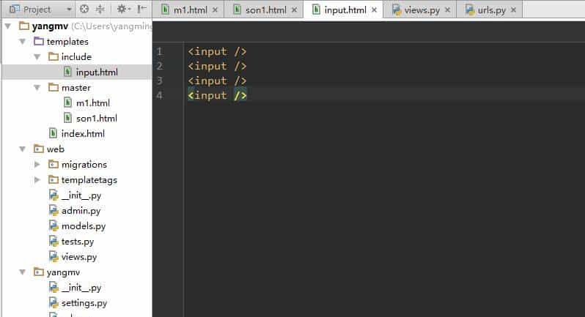This screenshot has width=585, height=317.
Task: Click the Project tool window label
Action: pos(37,10)
